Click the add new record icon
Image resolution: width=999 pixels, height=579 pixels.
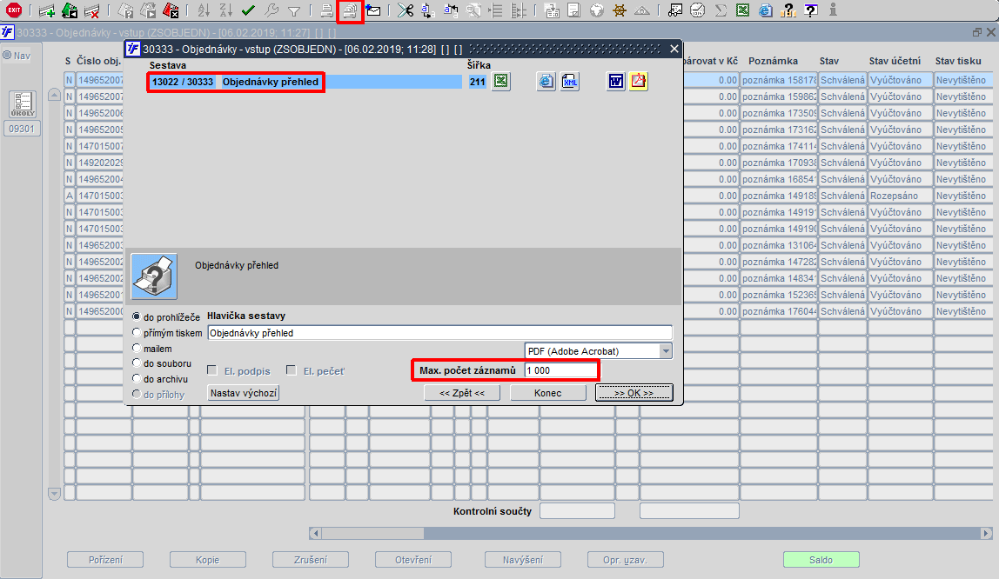click(x=46, y=10)
